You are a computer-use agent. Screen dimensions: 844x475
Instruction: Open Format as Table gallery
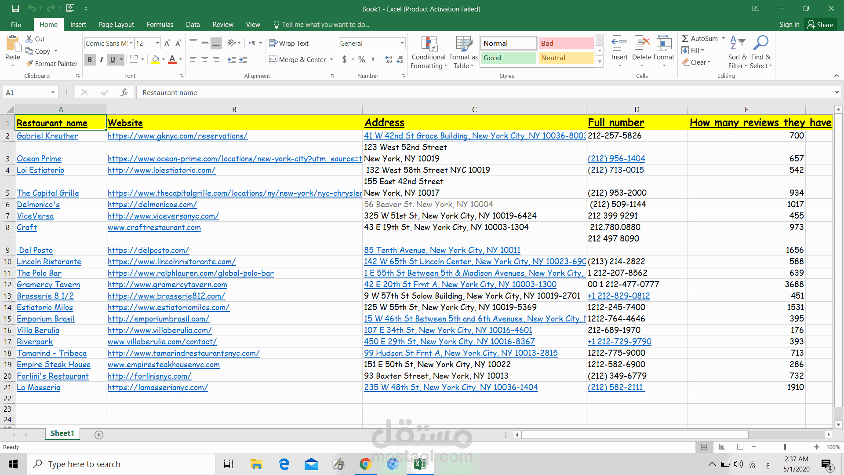[x=463, y=52]
